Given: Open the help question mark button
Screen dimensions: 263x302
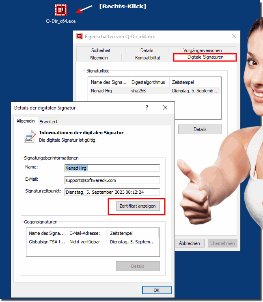Looking at the screenshot, I should pyautogui.click(x=147, y=107).
